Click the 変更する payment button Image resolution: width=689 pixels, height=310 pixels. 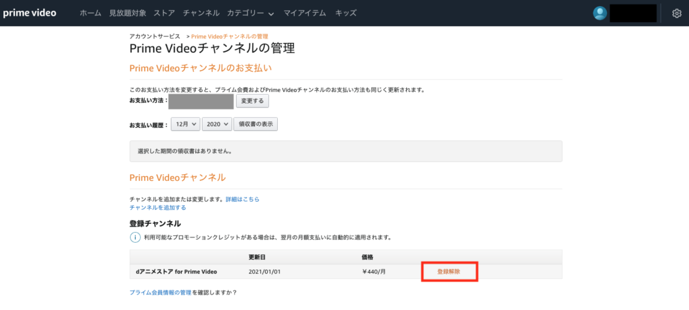tap(253, 101)
